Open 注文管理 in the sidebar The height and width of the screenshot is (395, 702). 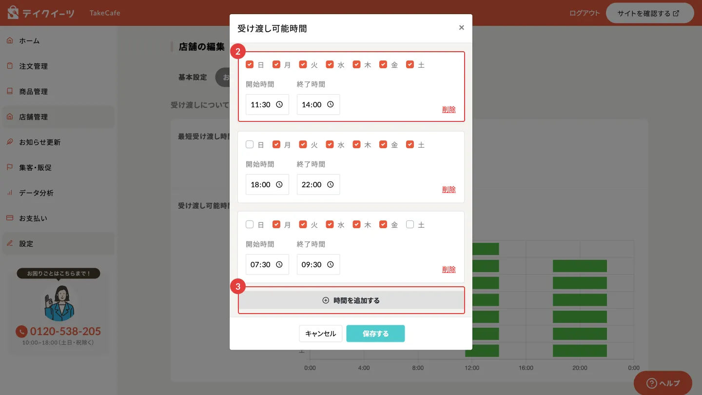pyautogui.click(x=33, y=66)
